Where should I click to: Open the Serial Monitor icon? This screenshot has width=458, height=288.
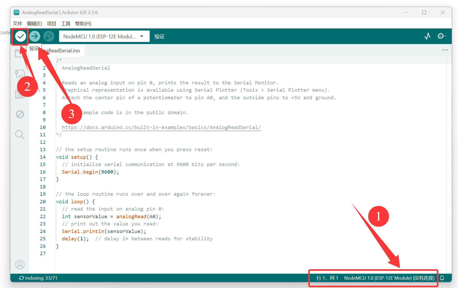tap(441, 36)
